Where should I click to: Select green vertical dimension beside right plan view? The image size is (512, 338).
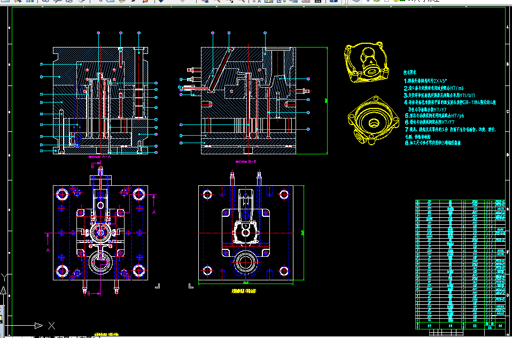[x=304, y=233]
